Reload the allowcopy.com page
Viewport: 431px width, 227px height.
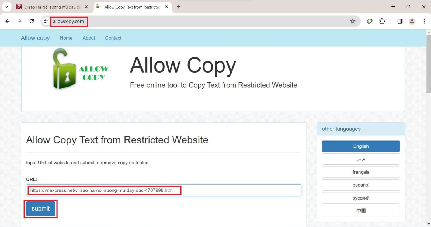coord(32,21)
